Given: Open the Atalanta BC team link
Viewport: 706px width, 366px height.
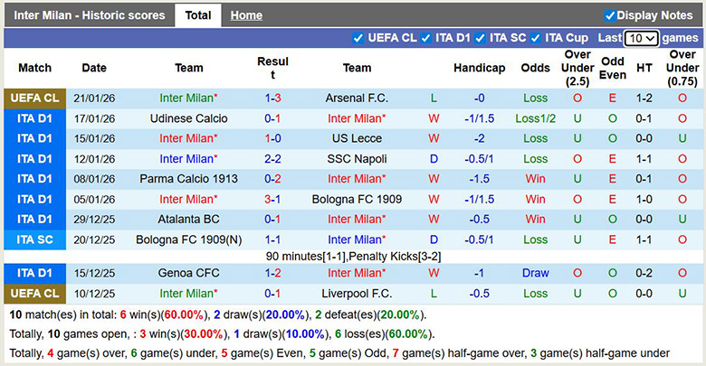Looking at the screenshot, I should pyautogui.click(x=188, y=219).
